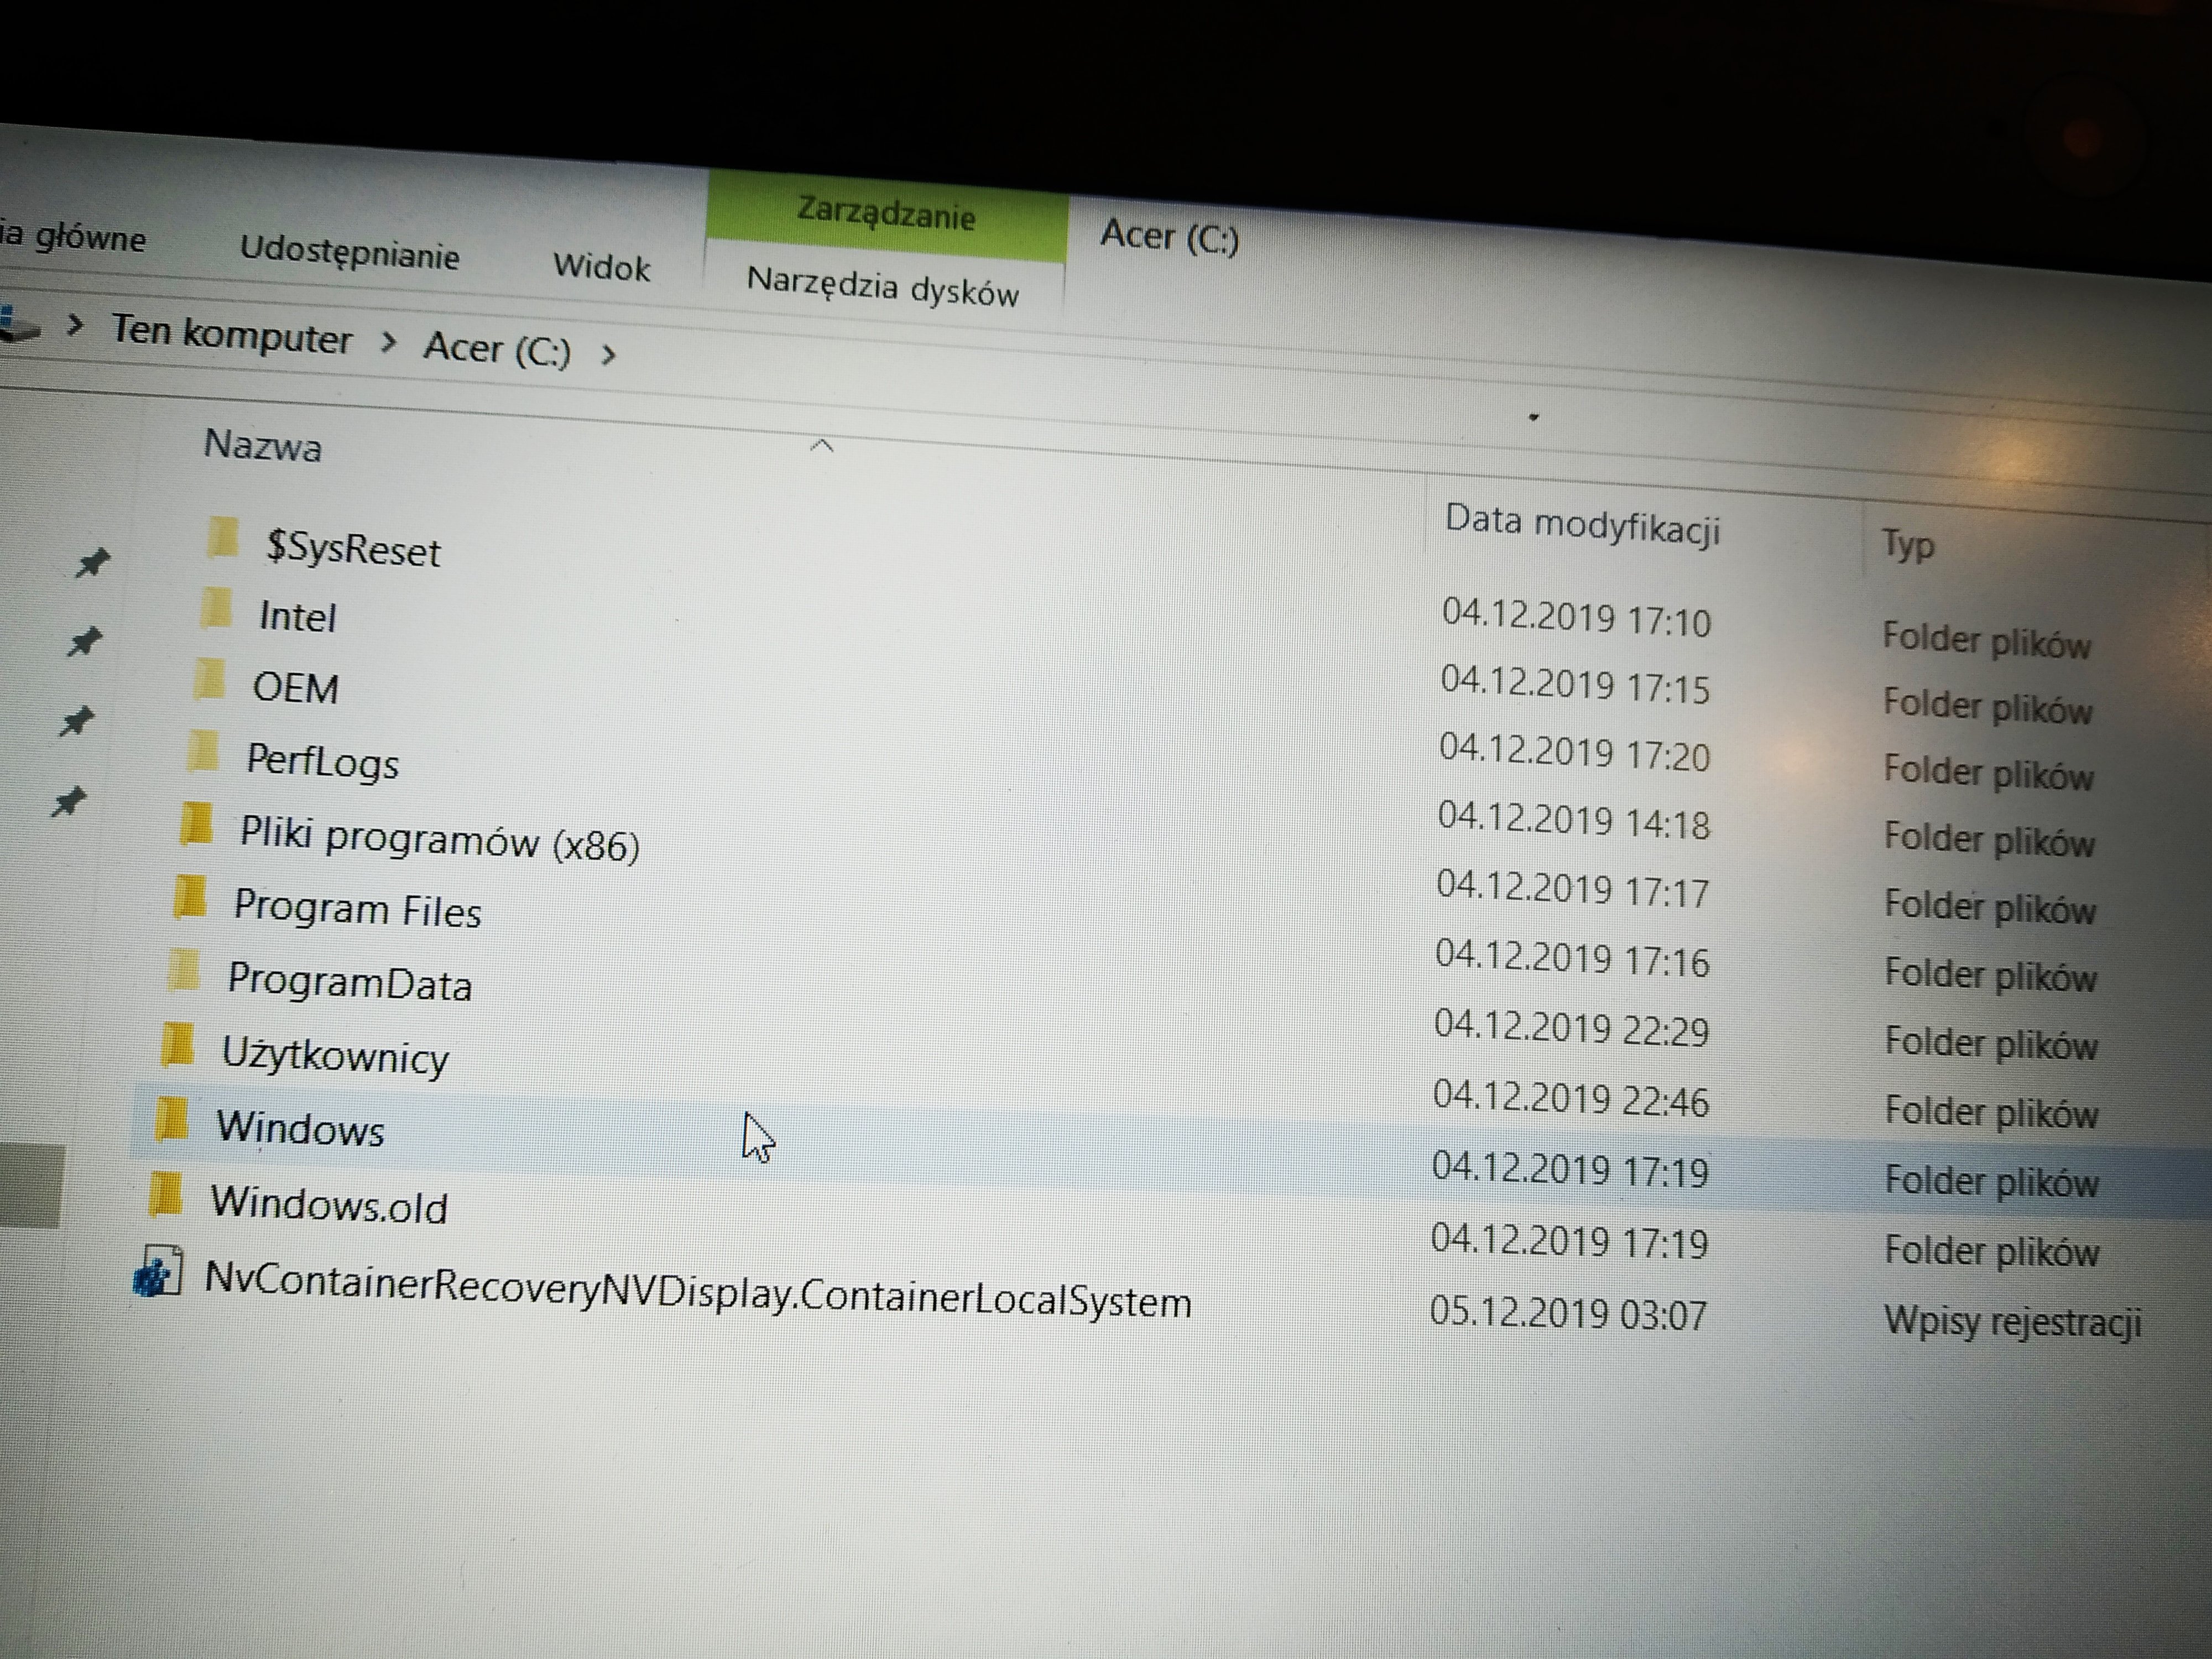
Task: Click the Program Files folder icon
Action: pos(190,897)
